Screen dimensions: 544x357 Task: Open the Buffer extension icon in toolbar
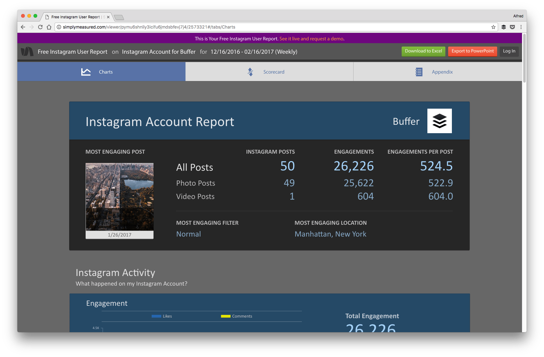click(x=504, y=27)
